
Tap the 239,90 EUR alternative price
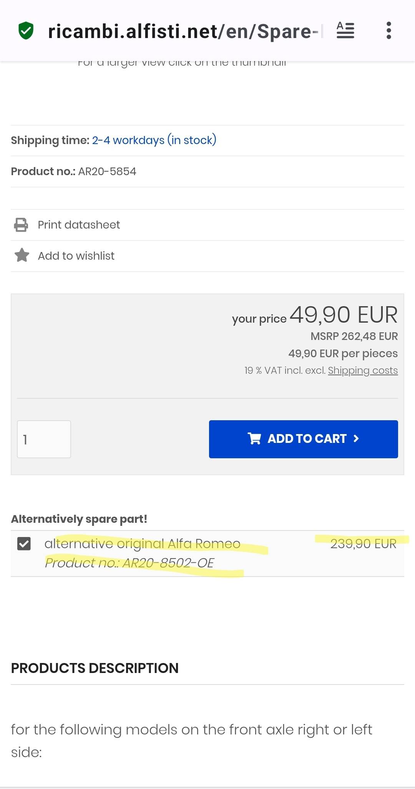(x=363, y=544)
